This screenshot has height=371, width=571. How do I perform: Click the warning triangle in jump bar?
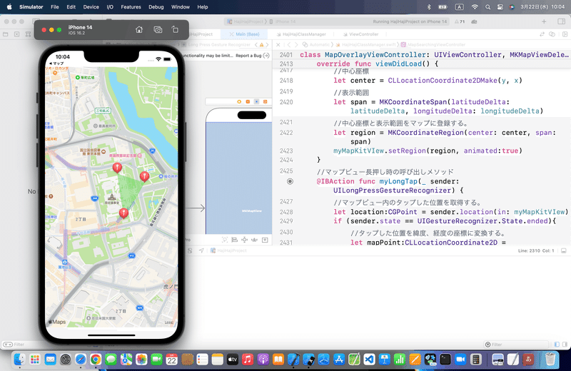[x=261, y=45]
